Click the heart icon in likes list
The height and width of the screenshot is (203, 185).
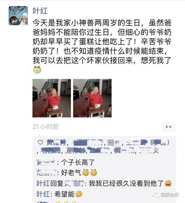coord(40,142)
